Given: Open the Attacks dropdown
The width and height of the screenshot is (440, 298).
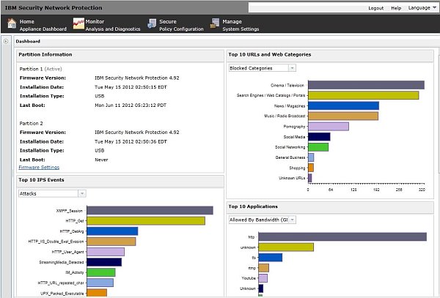Looking at the screenshot, I should click(52, 193).
